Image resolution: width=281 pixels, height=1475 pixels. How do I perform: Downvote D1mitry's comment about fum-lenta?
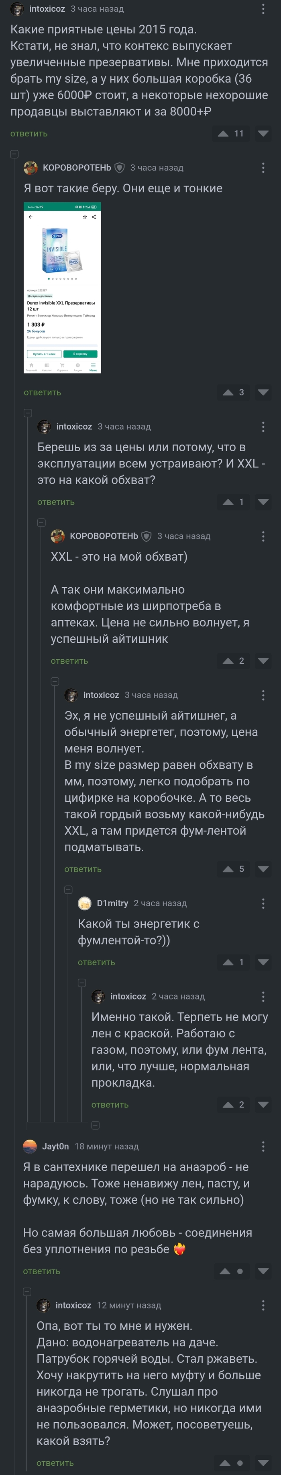pyautogui.click(x=263, y=963)
